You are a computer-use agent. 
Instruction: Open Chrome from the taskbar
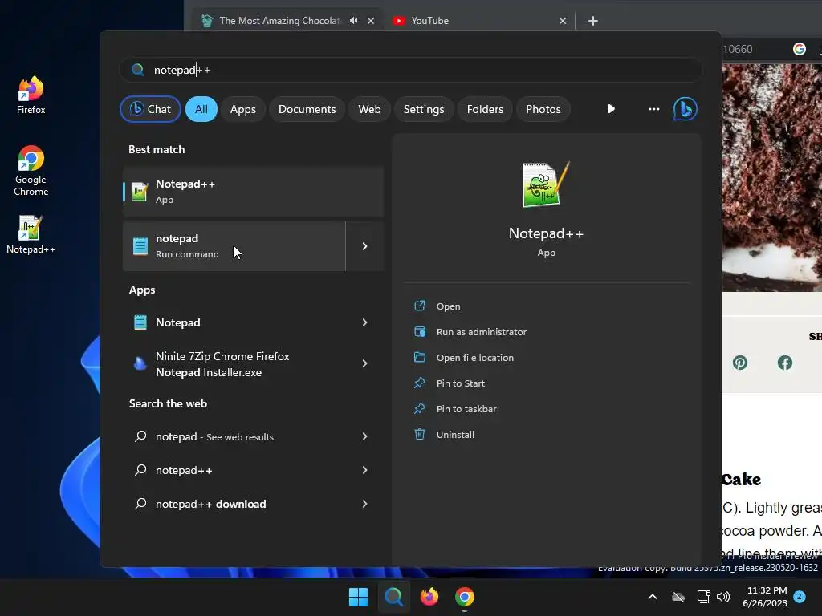pos(465,597)
